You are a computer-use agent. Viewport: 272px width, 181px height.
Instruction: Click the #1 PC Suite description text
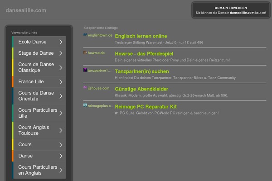tap(167, 113)
